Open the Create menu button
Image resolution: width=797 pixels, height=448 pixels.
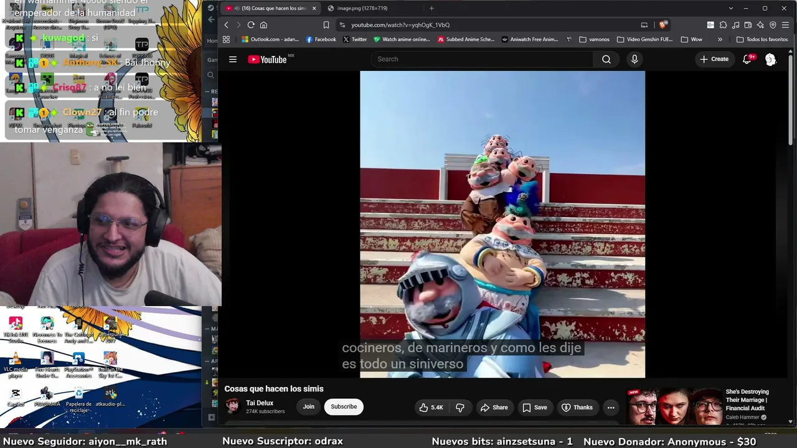[714, 59]
